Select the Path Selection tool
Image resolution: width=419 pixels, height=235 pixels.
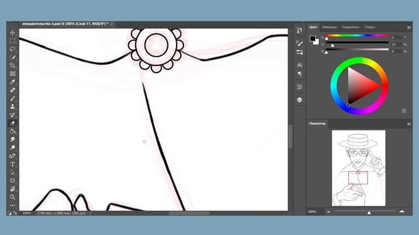point(12,172)
